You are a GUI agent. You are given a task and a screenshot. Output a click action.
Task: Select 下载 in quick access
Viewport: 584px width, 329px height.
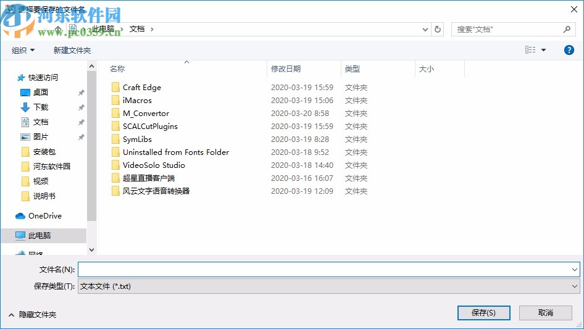click(41, 107)
